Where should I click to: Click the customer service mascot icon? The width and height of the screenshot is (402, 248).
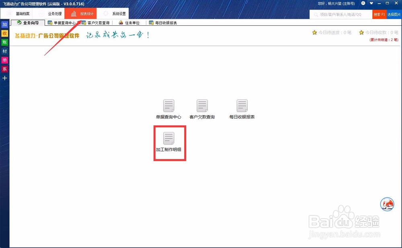click(x=387, y=204)
